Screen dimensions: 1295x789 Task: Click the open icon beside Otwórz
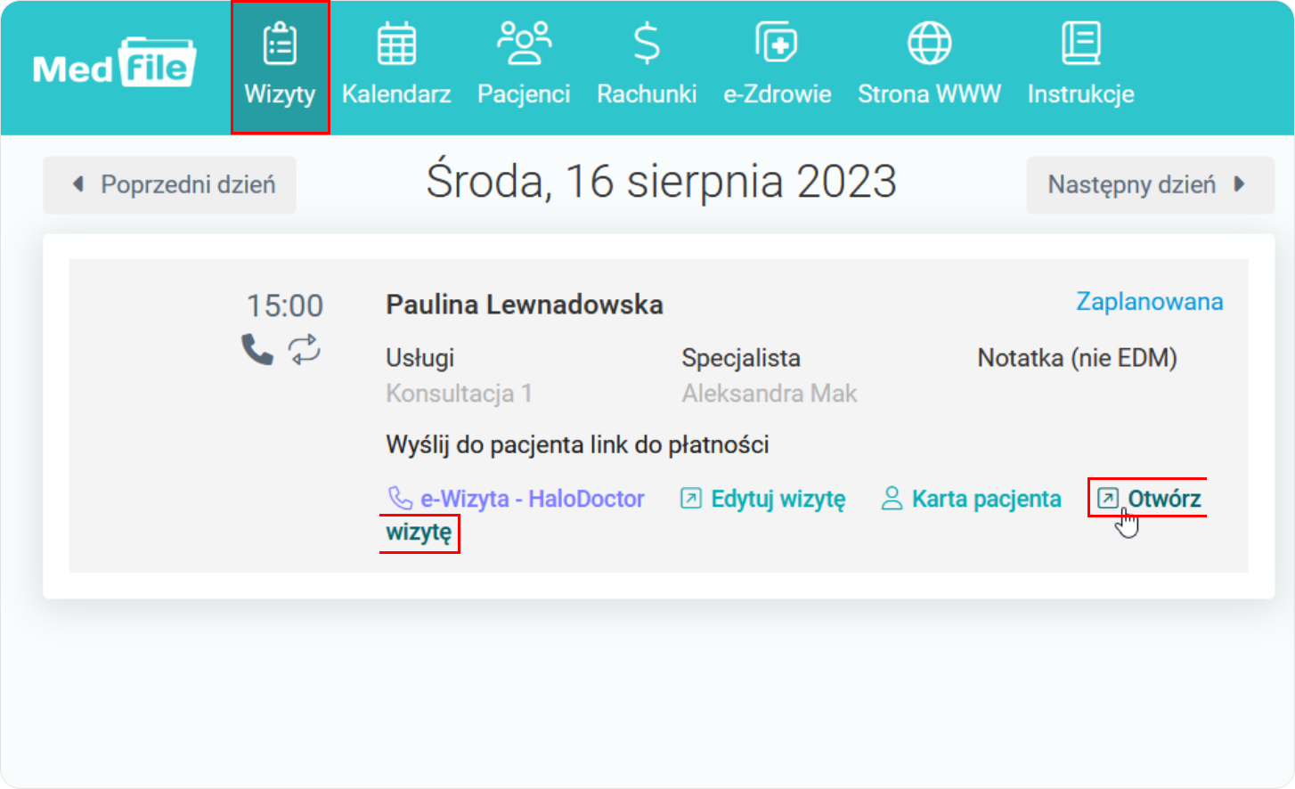click(x=1107, y=498)
